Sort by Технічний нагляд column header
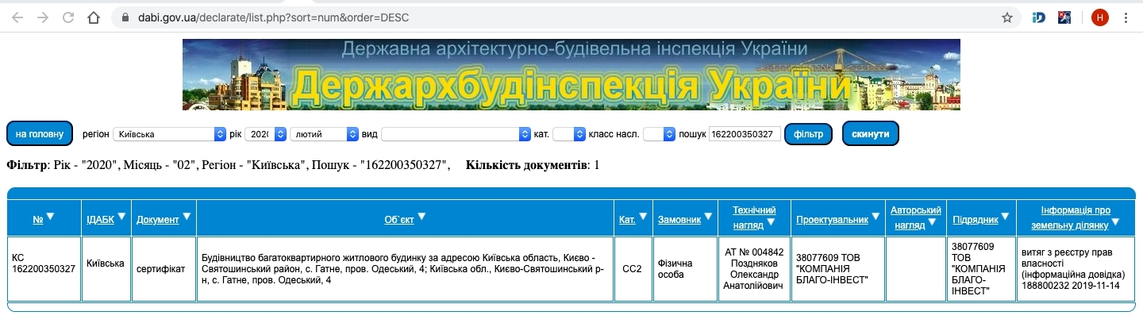1143x323 pixels. click(754, 217)
